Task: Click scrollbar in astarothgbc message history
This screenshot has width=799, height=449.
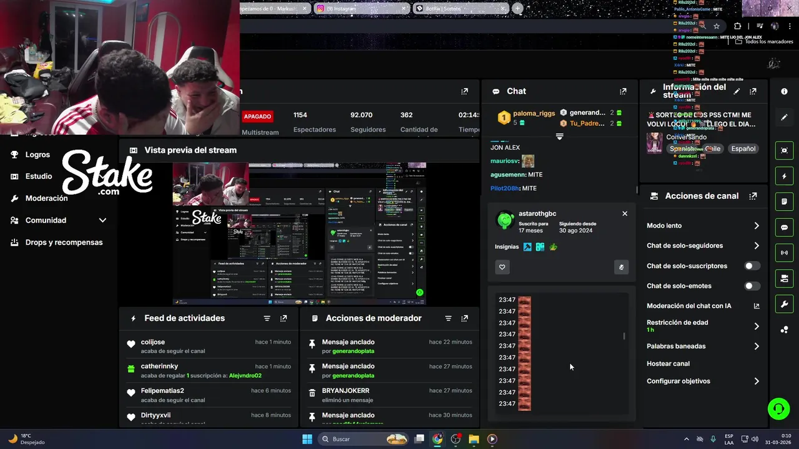Action: (x=624, y=336)
